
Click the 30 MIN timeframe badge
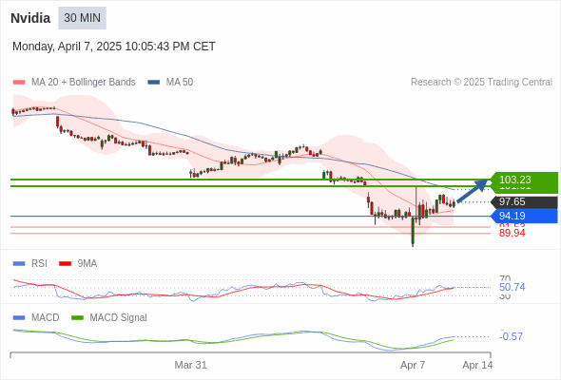pos(82,18)
